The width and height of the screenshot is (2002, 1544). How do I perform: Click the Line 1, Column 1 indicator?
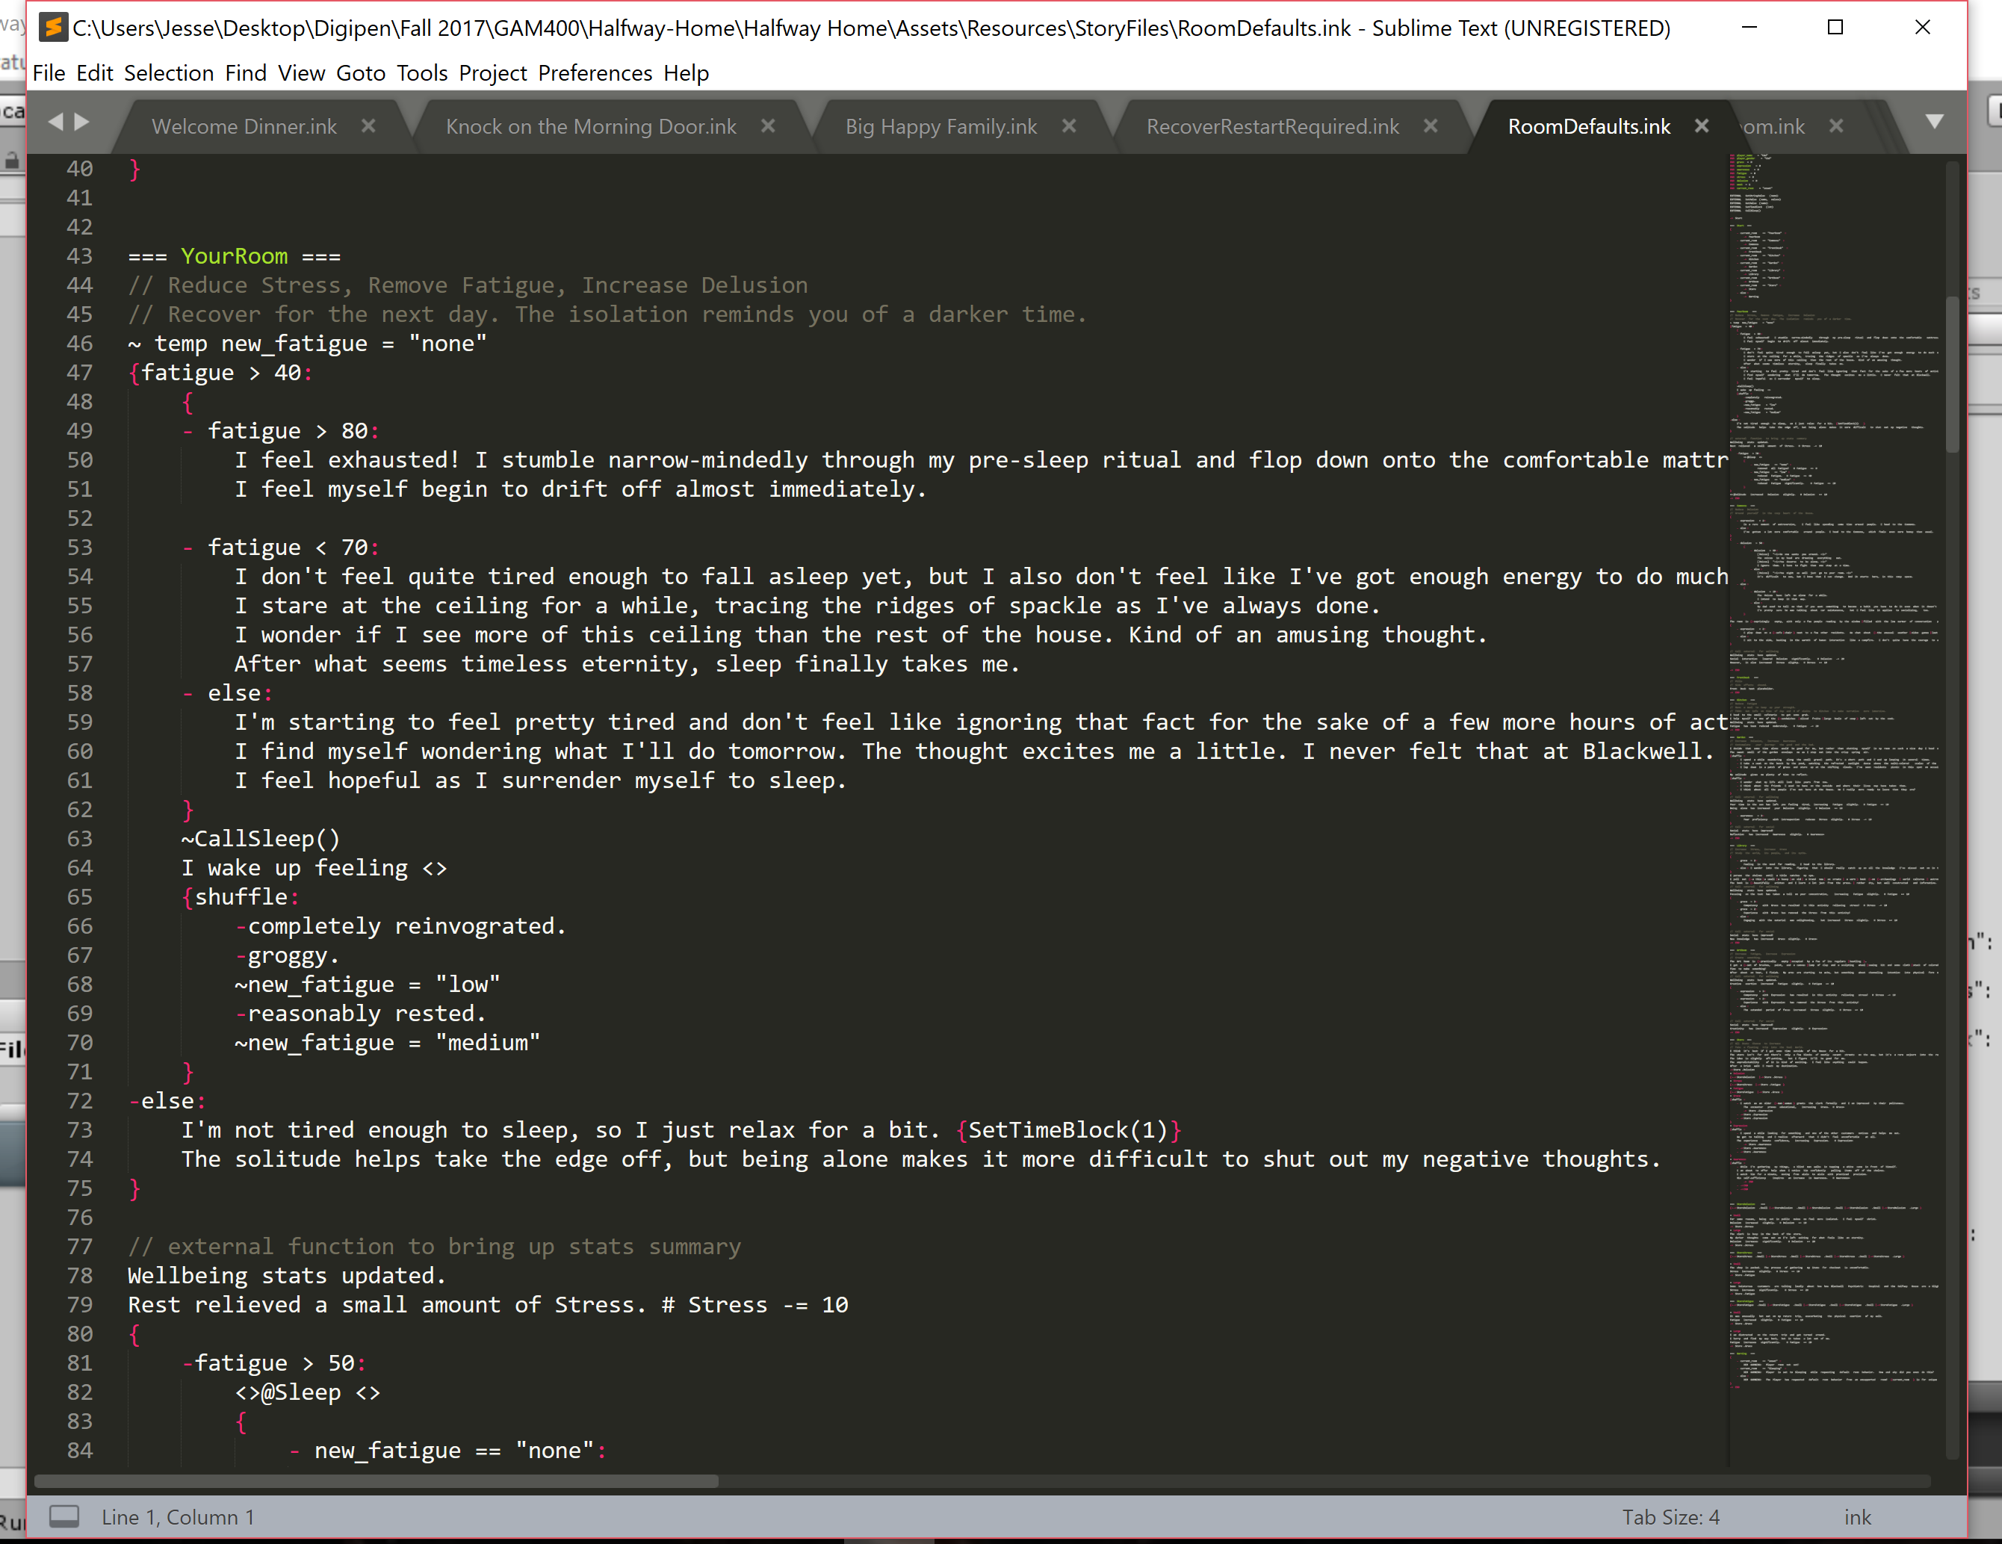178,1517
